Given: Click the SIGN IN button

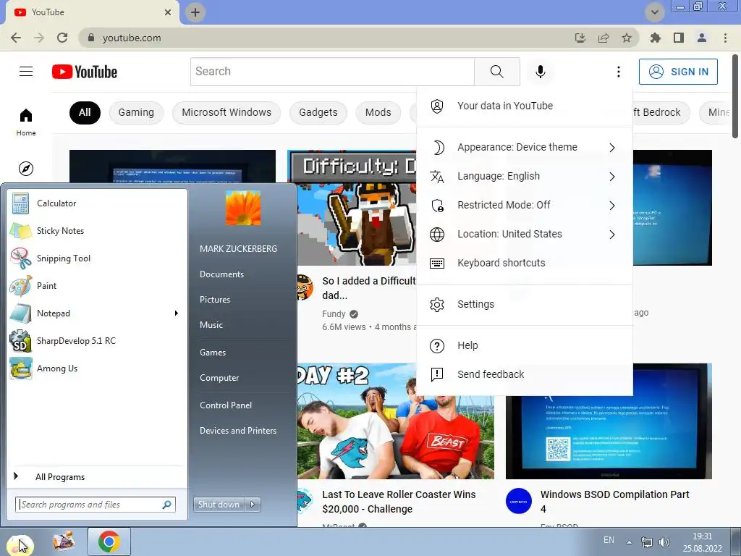Looking at the screenshot, I should [678, 72].
